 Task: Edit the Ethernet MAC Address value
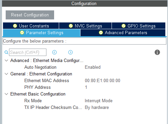click(103, 81)
